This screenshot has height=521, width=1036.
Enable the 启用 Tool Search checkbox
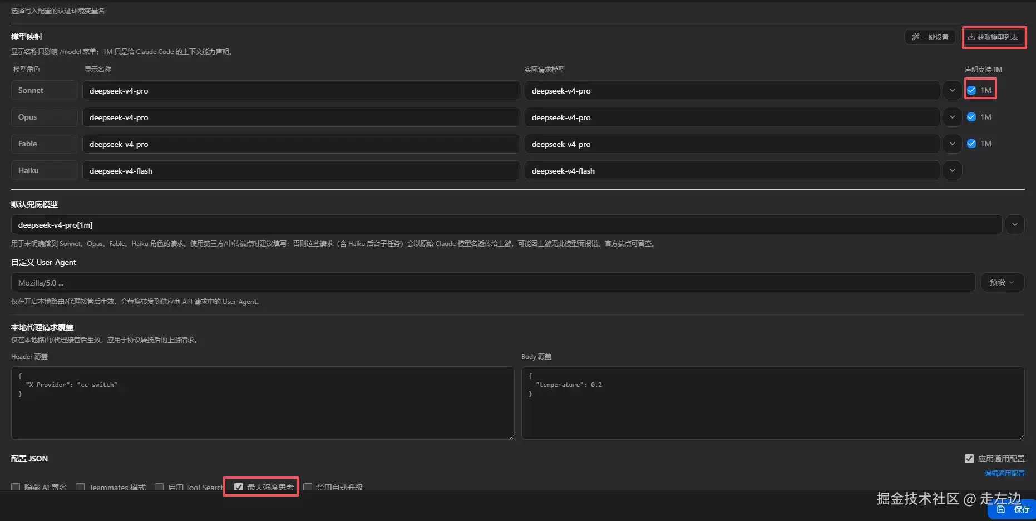click(159, 487)
